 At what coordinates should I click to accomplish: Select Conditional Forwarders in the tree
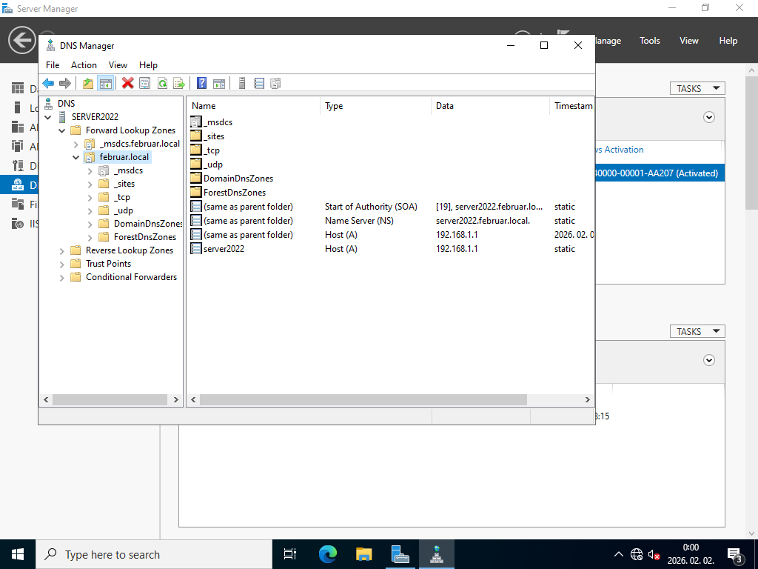click(131, 277)
